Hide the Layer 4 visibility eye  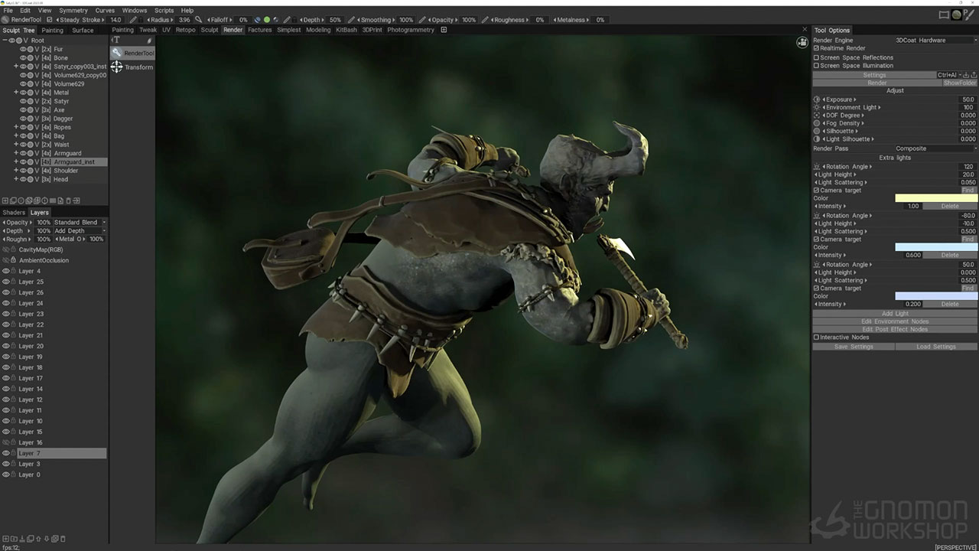6,271
